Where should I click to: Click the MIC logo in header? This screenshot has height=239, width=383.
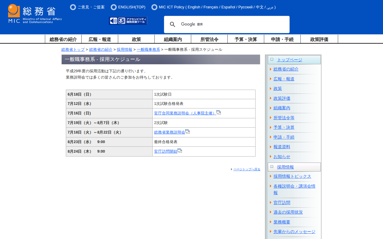point(35,14)
